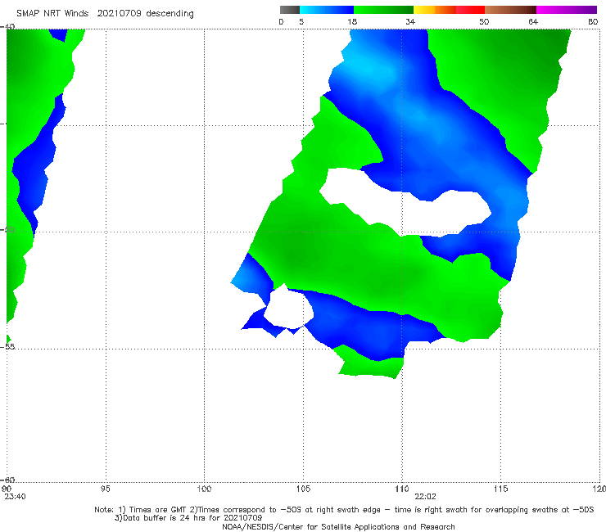Click the magenta segment of the wind colorbar
Screen dimensions: 606x532
point(567,10)
